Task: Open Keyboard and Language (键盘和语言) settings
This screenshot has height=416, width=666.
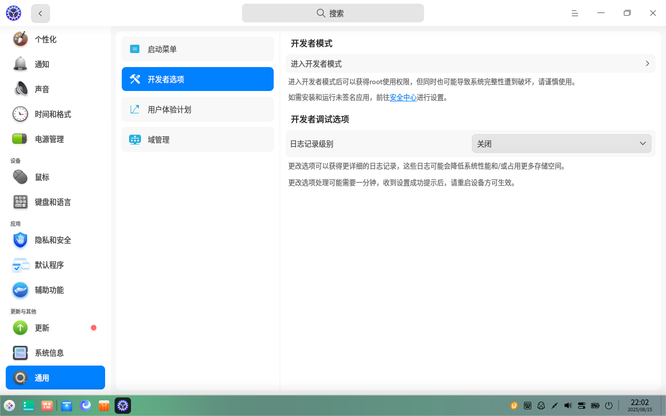Action: 53,202
